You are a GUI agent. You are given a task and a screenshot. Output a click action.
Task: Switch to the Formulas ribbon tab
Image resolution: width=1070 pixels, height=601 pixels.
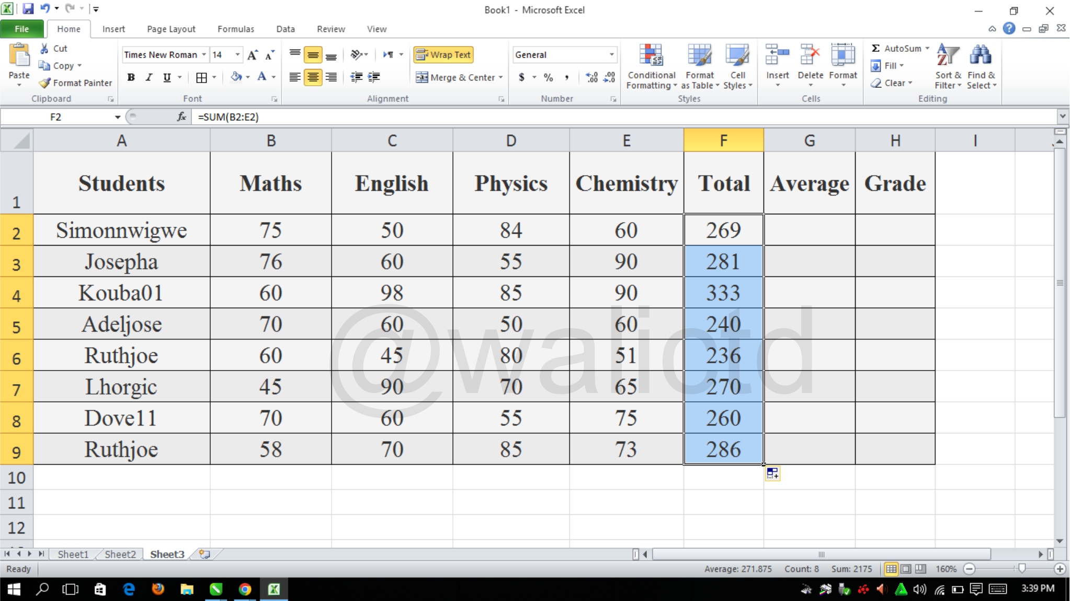point(236,29)
